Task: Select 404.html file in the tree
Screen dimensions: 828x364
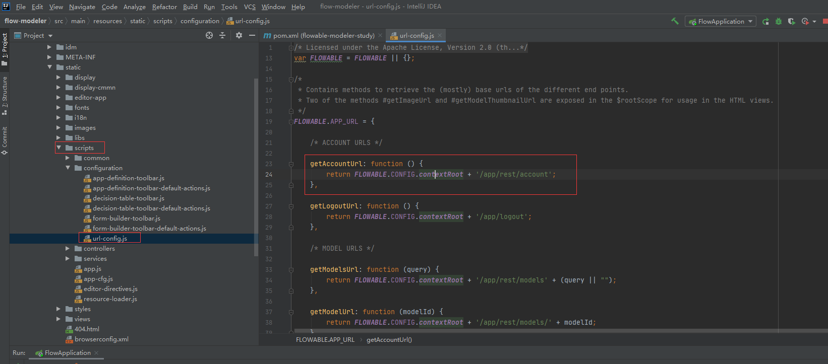Action: tap(87, 329)
